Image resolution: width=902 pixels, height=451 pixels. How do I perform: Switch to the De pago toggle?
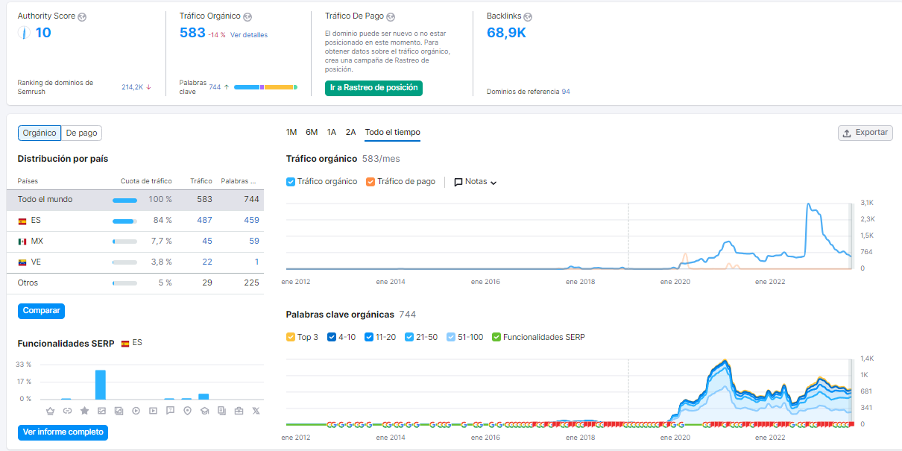[x=81, y=133]
